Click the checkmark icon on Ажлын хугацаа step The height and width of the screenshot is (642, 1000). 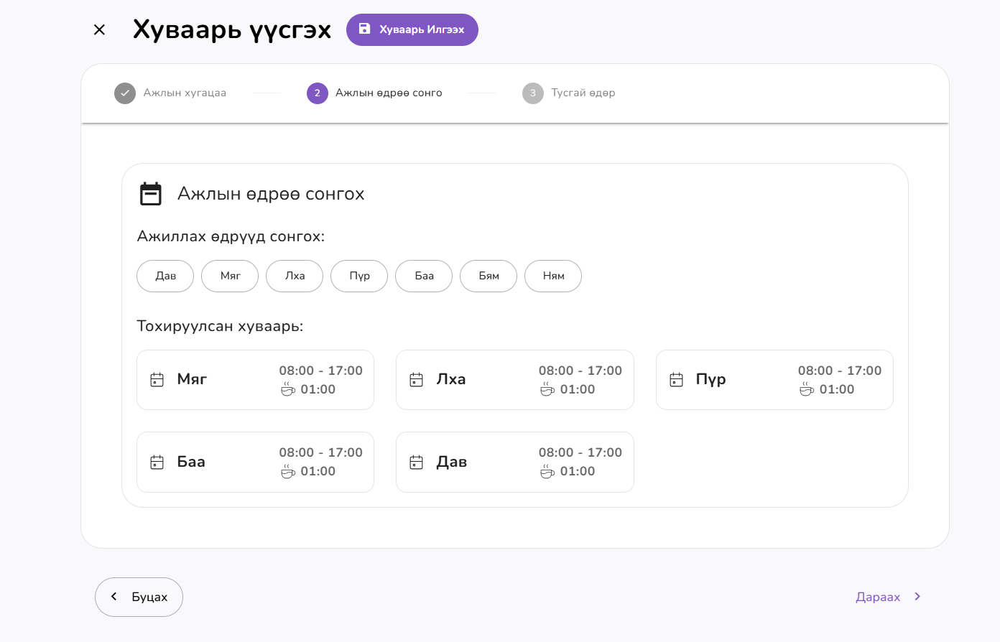(x=124, y=93)
